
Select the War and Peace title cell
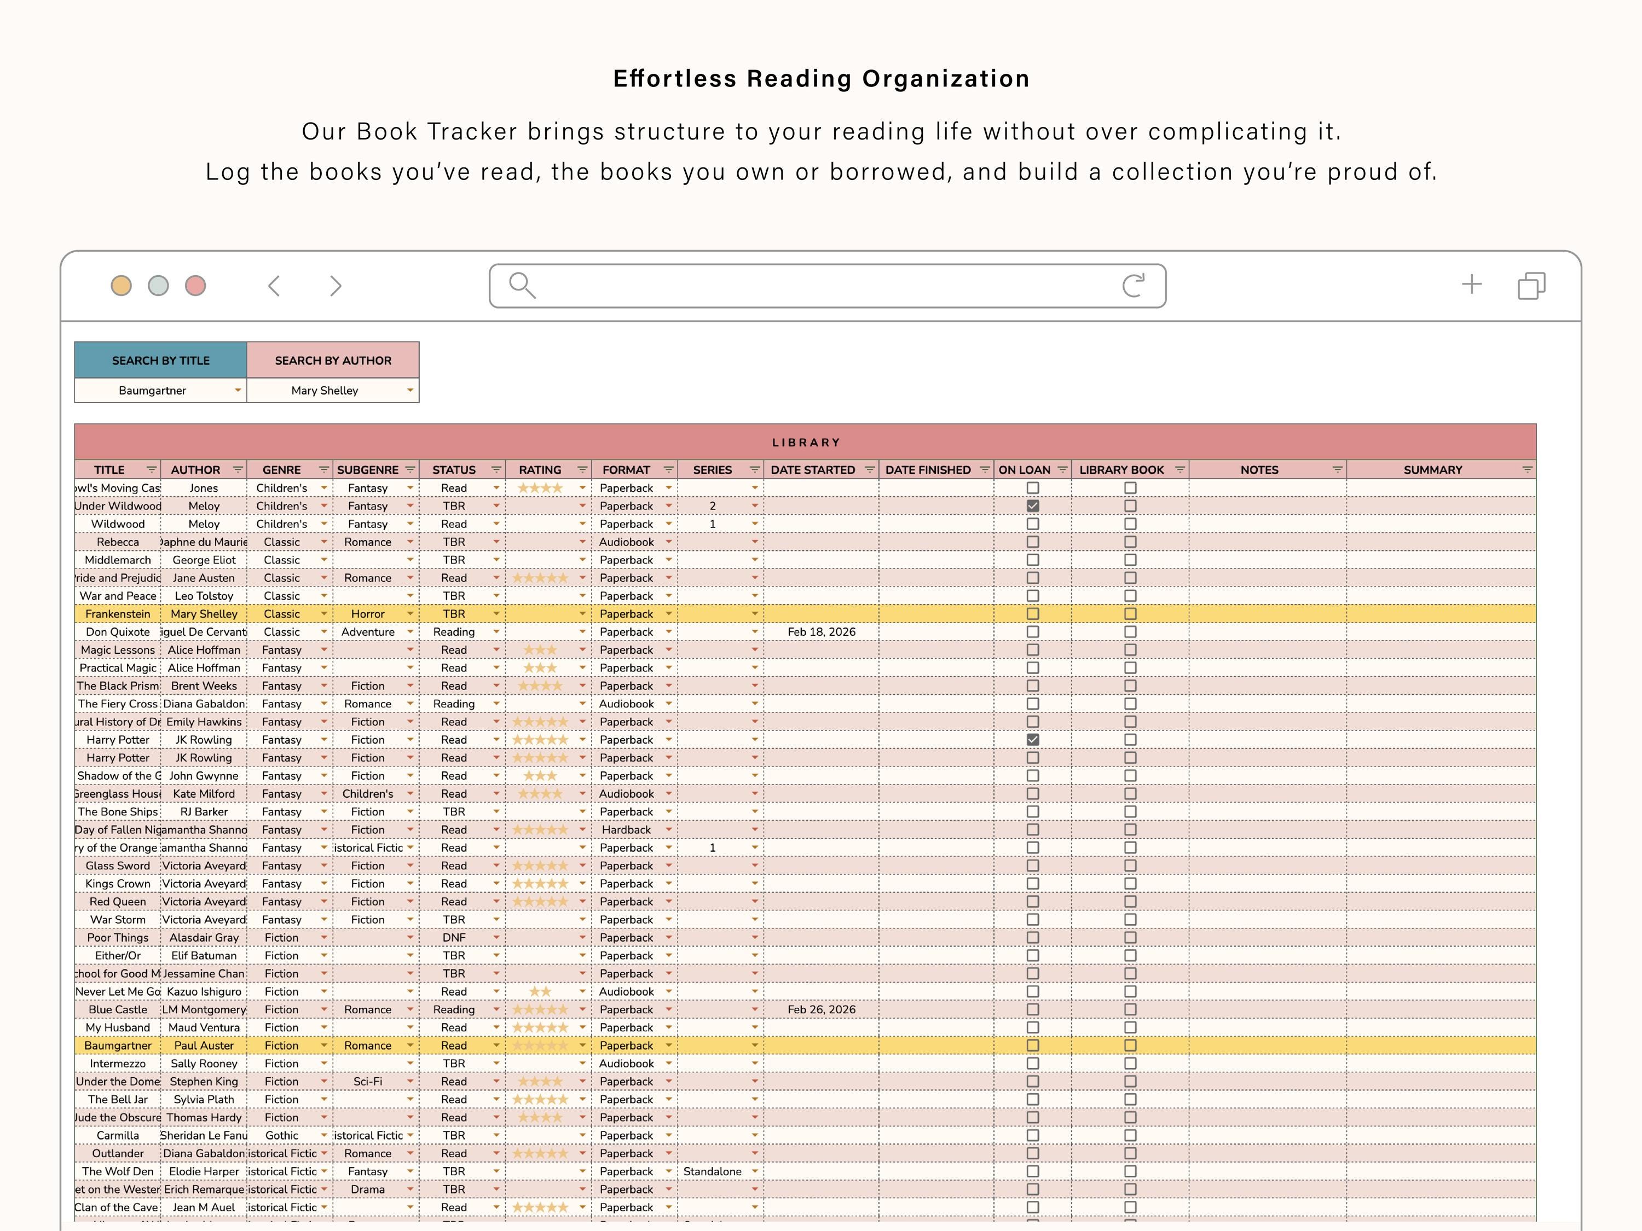[117, 596]
